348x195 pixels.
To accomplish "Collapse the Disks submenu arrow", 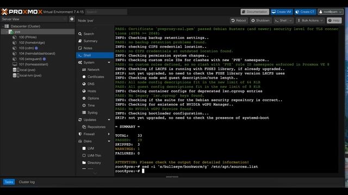I will tap(109, 141).
